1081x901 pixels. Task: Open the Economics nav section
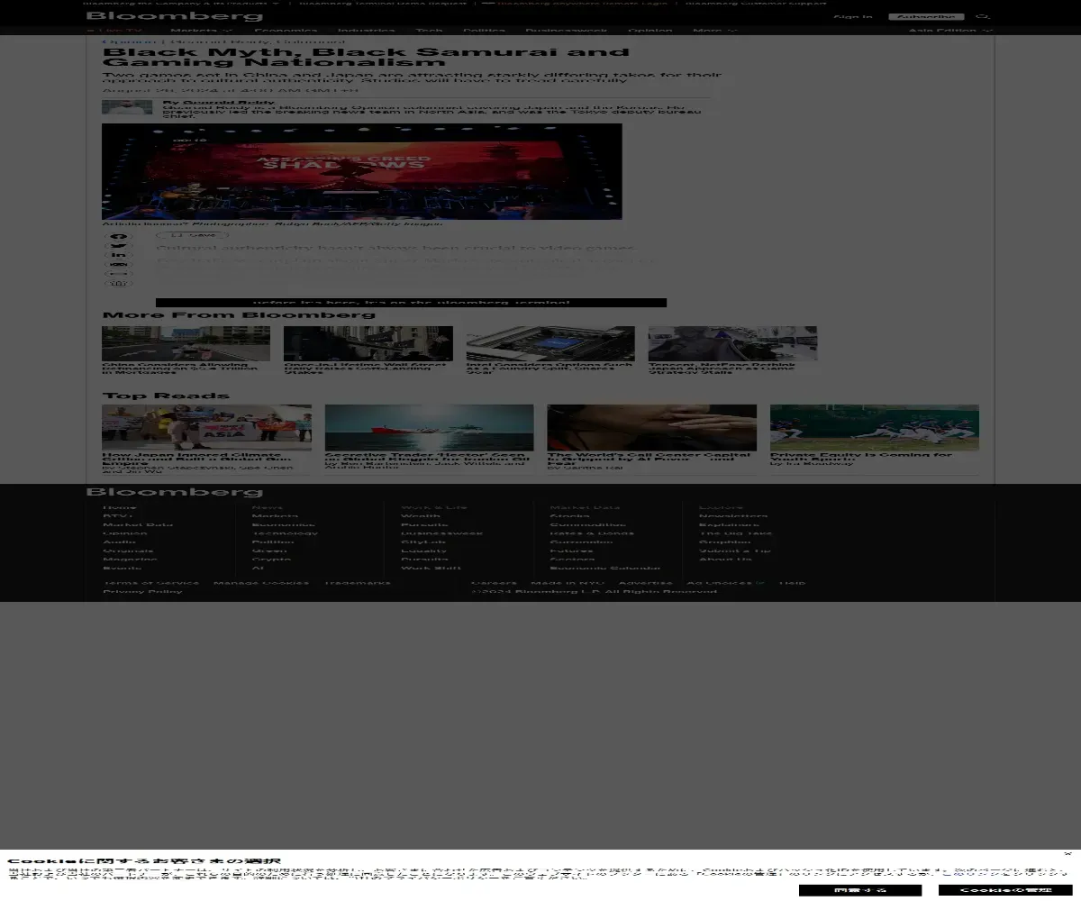coord(286,31)
